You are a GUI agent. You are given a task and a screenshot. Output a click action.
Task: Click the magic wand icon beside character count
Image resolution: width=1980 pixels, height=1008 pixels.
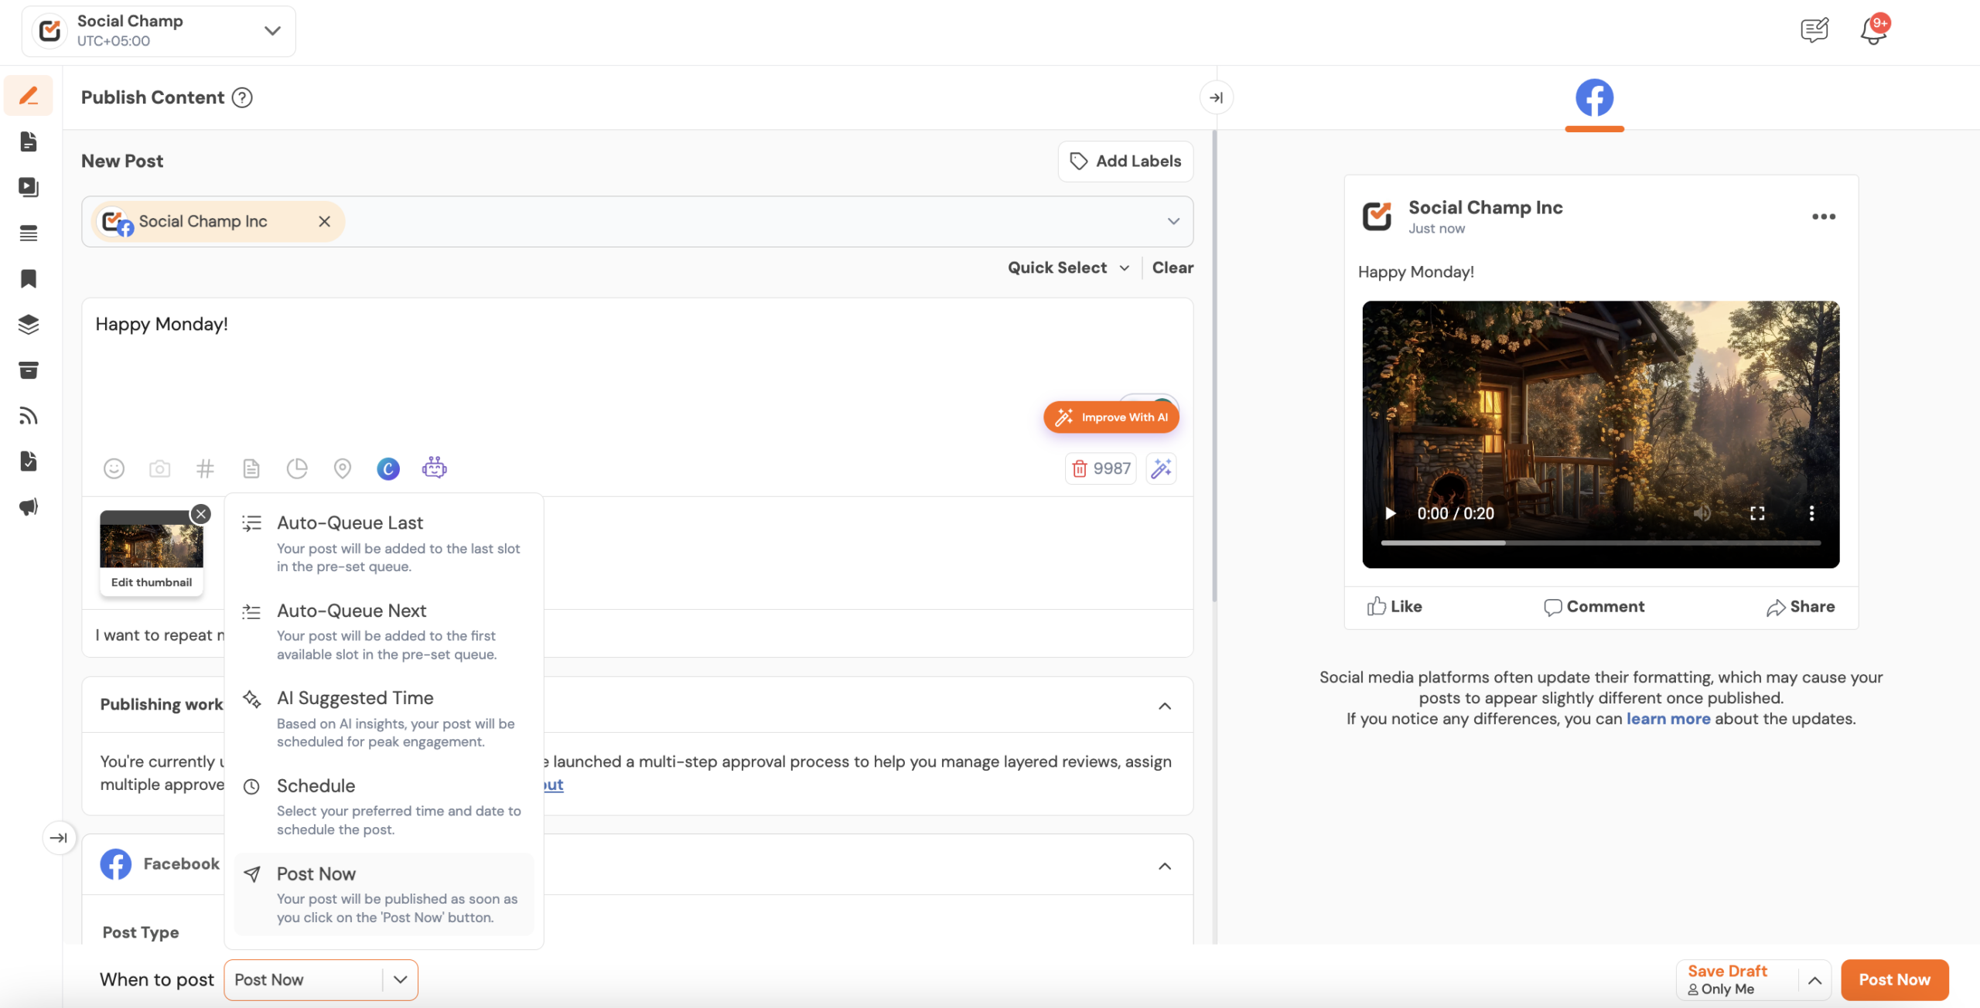pos(1161,468)
